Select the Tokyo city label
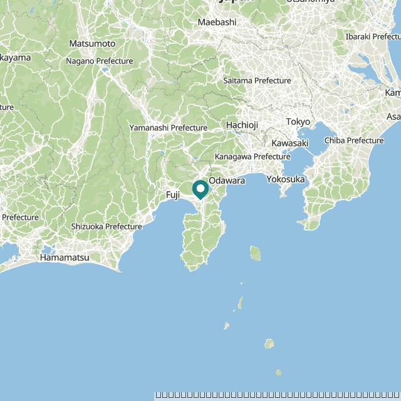The height and width of the screenshot is (401, 401). click(298, 122)
